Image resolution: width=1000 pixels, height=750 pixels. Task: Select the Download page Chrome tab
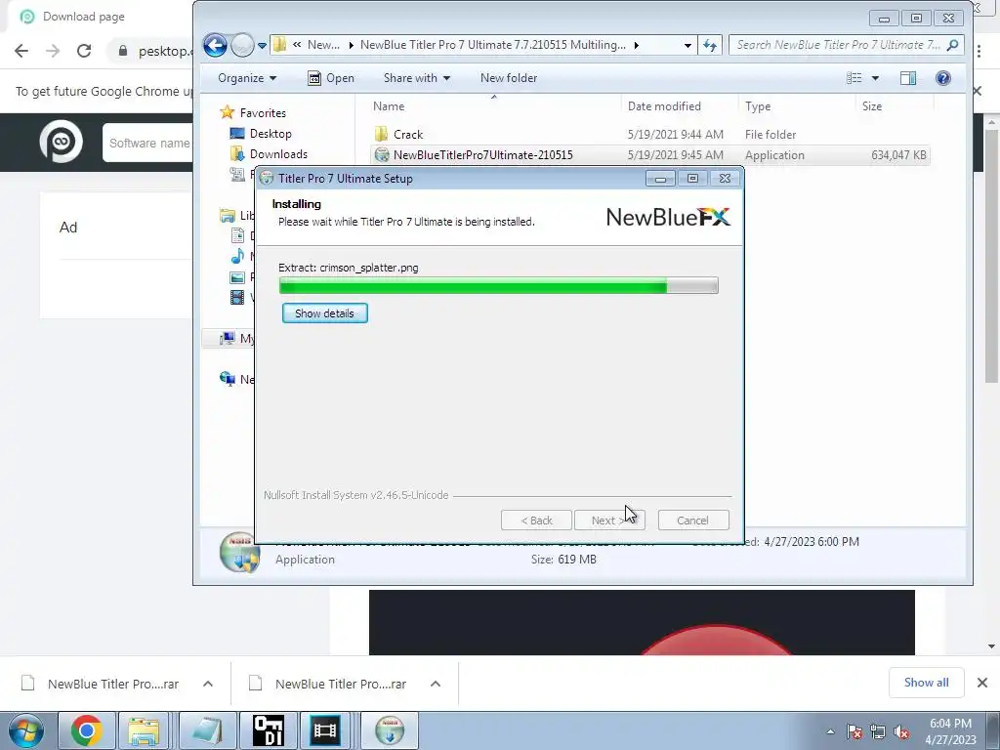coord(83,17)
